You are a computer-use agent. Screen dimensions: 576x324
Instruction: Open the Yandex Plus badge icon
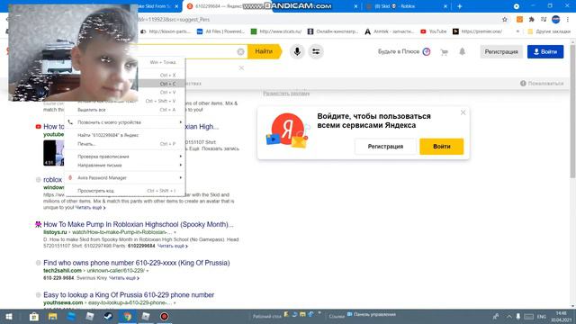click(x=427, y=52)
